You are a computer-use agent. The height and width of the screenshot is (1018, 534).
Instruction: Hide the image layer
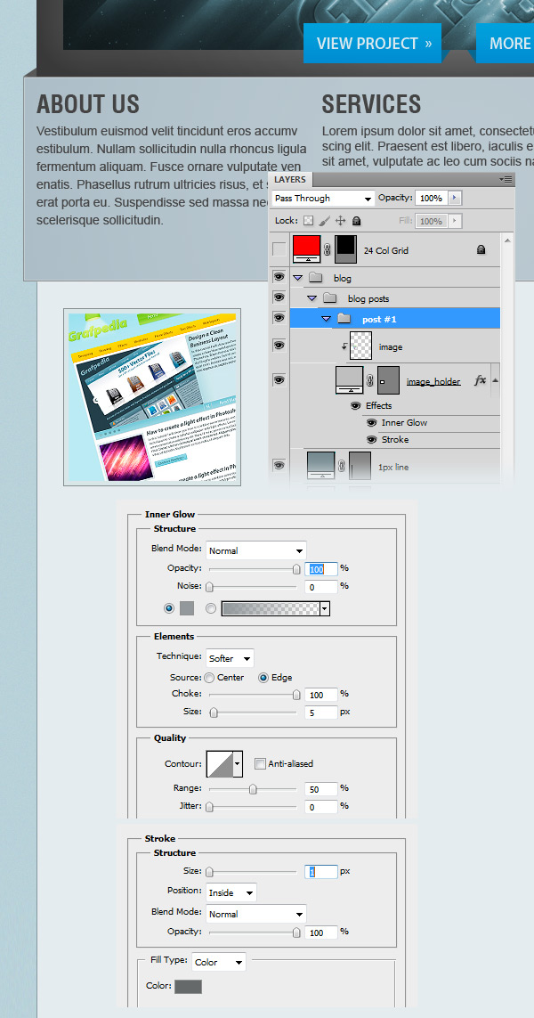[279, 346]
